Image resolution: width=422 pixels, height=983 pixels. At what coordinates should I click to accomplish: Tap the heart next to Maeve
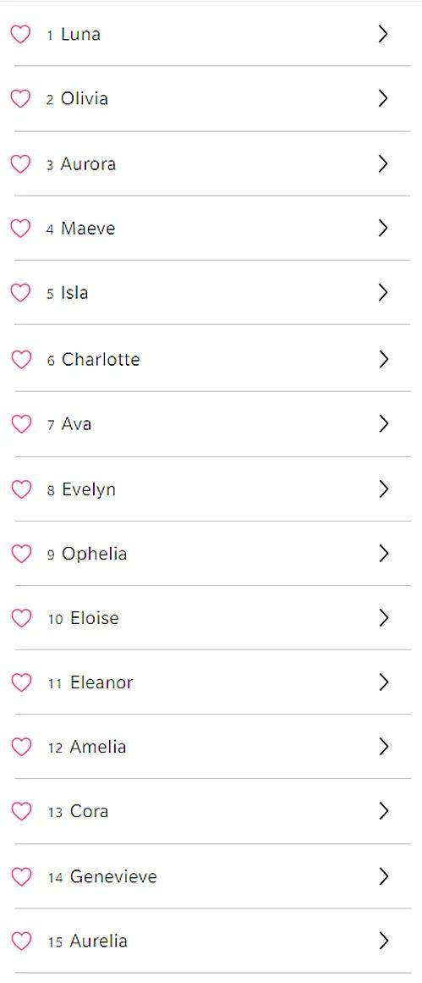coord(20,229)
